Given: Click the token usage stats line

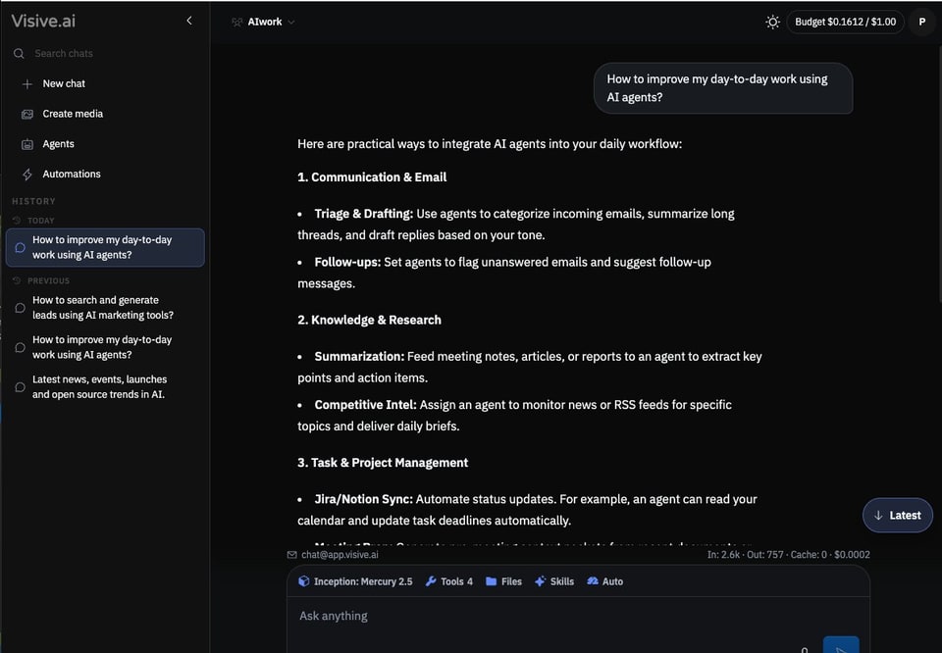Looking at the screenshot, I should pos(788,555).
